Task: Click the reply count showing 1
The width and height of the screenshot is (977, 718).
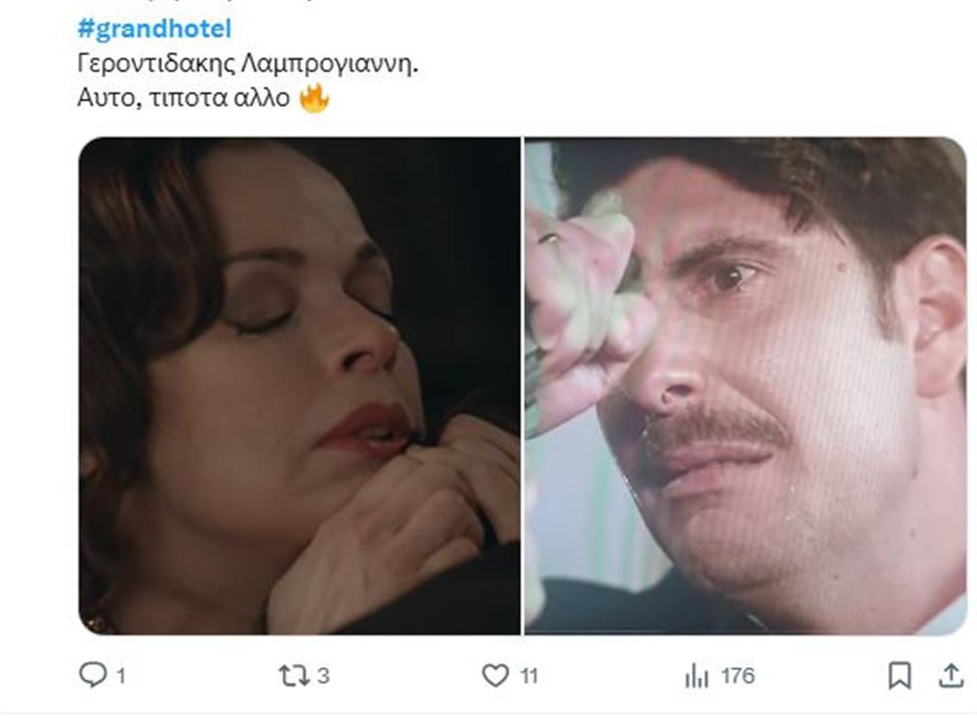Action: point(120,675)
